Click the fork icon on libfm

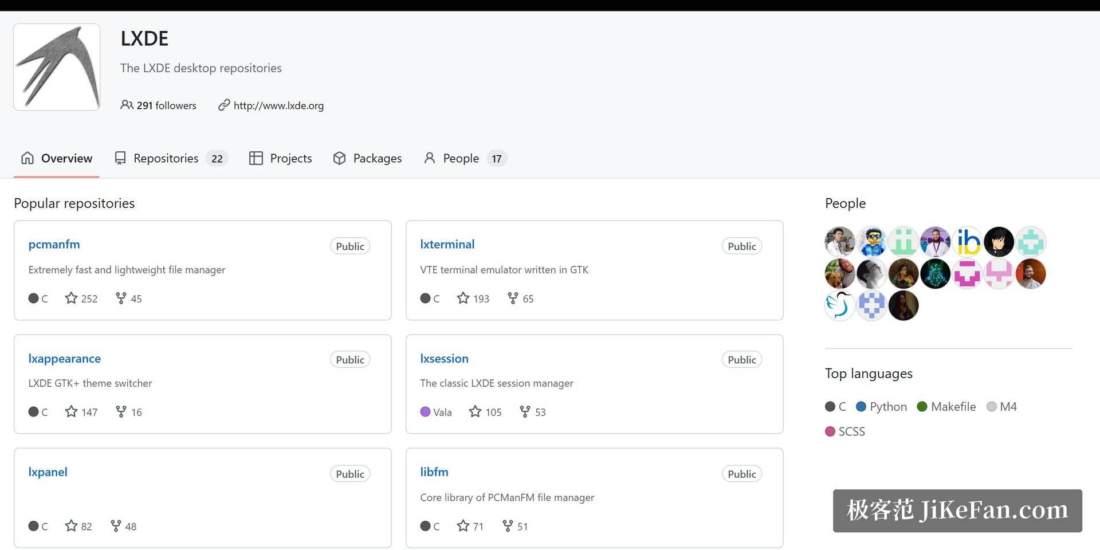tap(508, 525)
